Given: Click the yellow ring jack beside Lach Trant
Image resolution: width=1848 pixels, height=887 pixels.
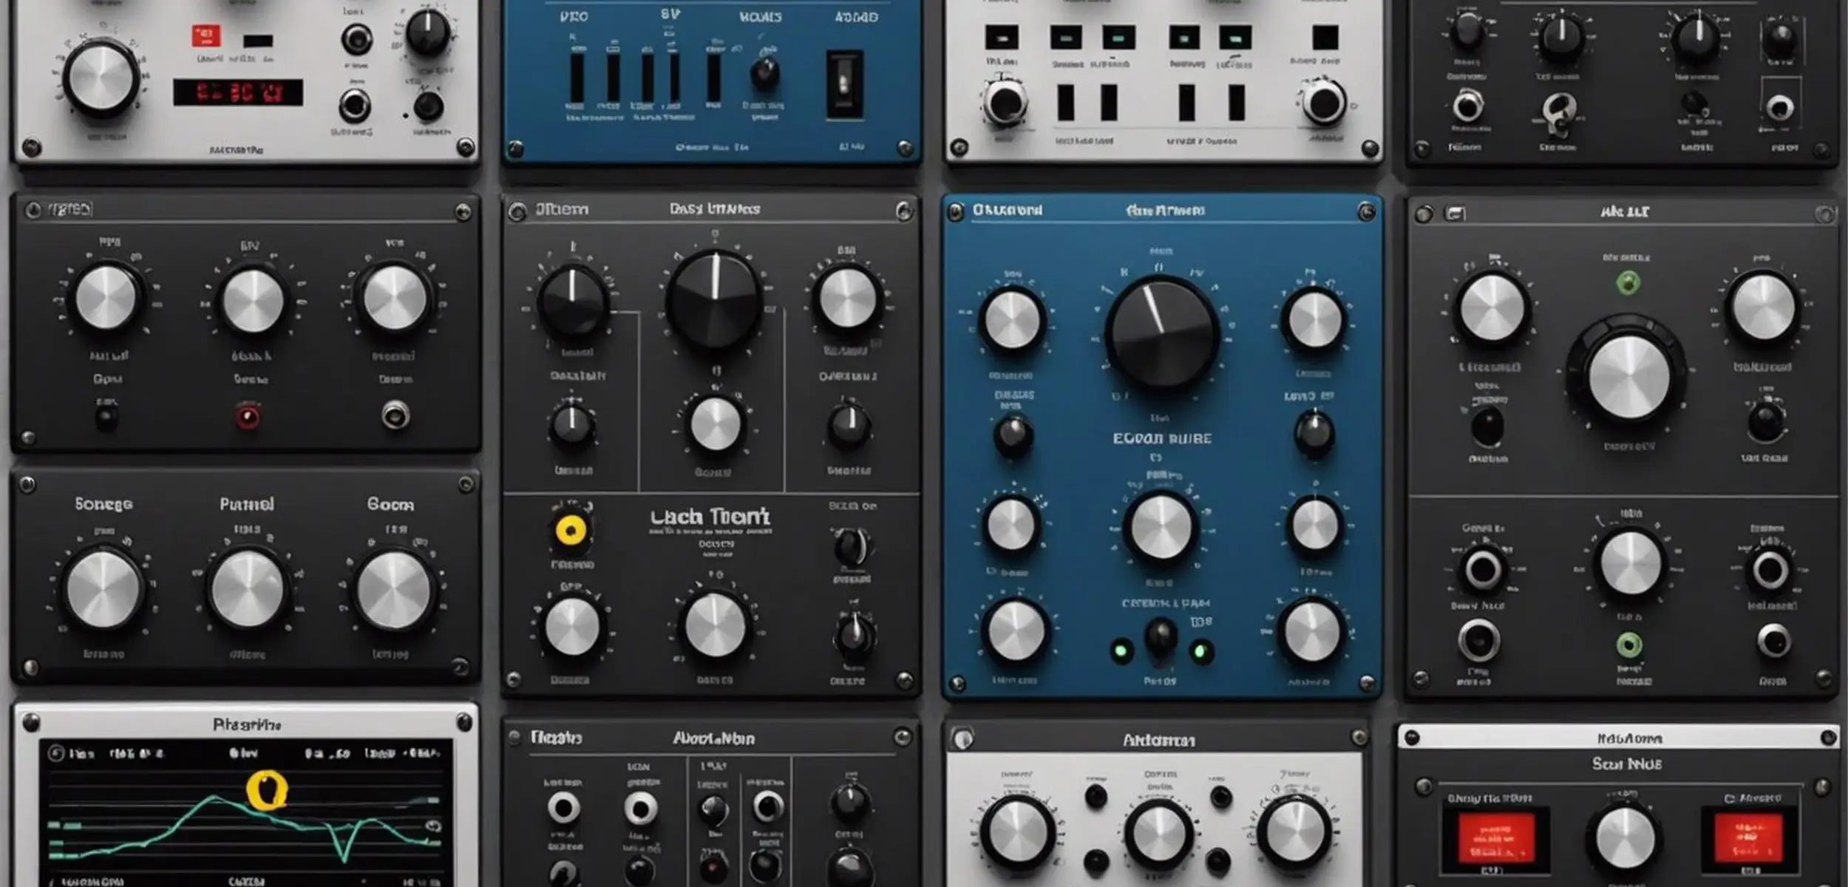Looking at the screenshot, I should pyautogui.click(x=571, y=530).
